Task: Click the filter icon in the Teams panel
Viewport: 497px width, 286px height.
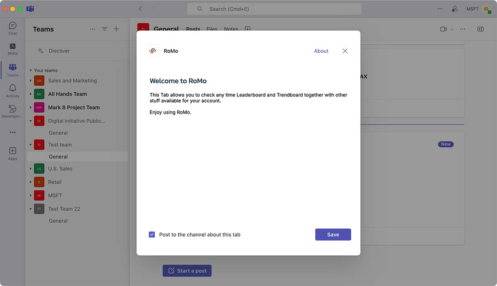Action: 104,29
